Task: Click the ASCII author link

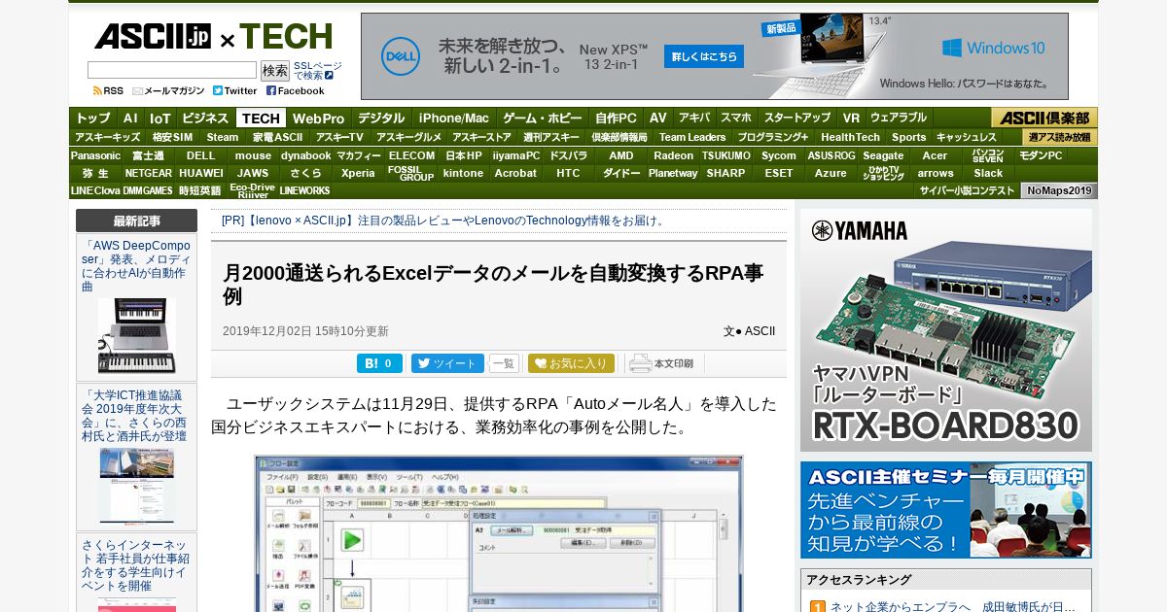Action: click(x=760, y=331)
